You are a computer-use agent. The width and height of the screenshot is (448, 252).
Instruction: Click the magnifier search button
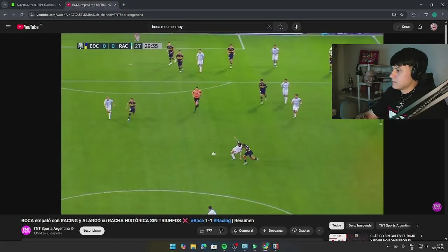coord(281,27)
